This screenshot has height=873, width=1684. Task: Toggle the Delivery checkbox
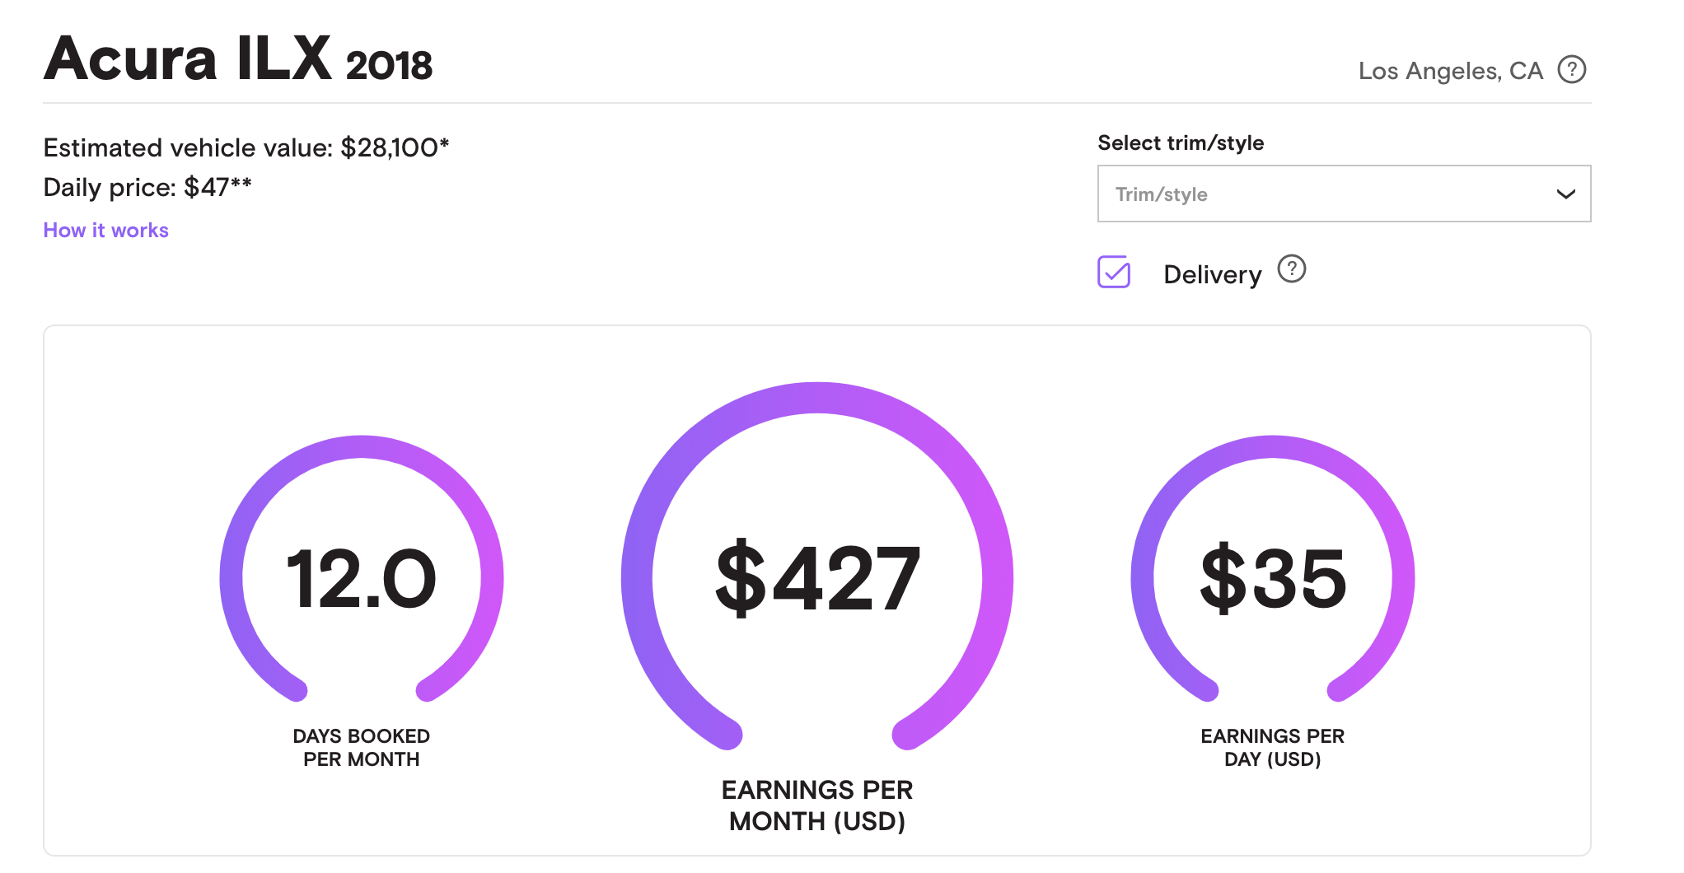coord(1114,272)
